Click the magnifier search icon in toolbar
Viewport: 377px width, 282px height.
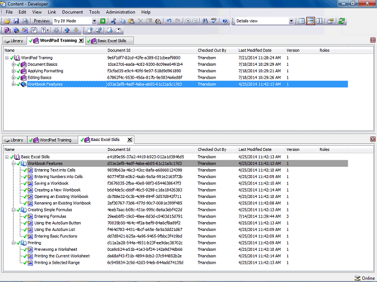pos(158,21)
